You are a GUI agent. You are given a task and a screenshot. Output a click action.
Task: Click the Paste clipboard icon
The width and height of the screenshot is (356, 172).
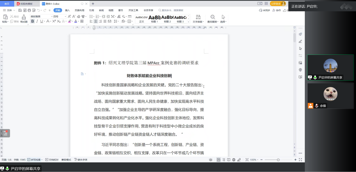tap(5, 17)
